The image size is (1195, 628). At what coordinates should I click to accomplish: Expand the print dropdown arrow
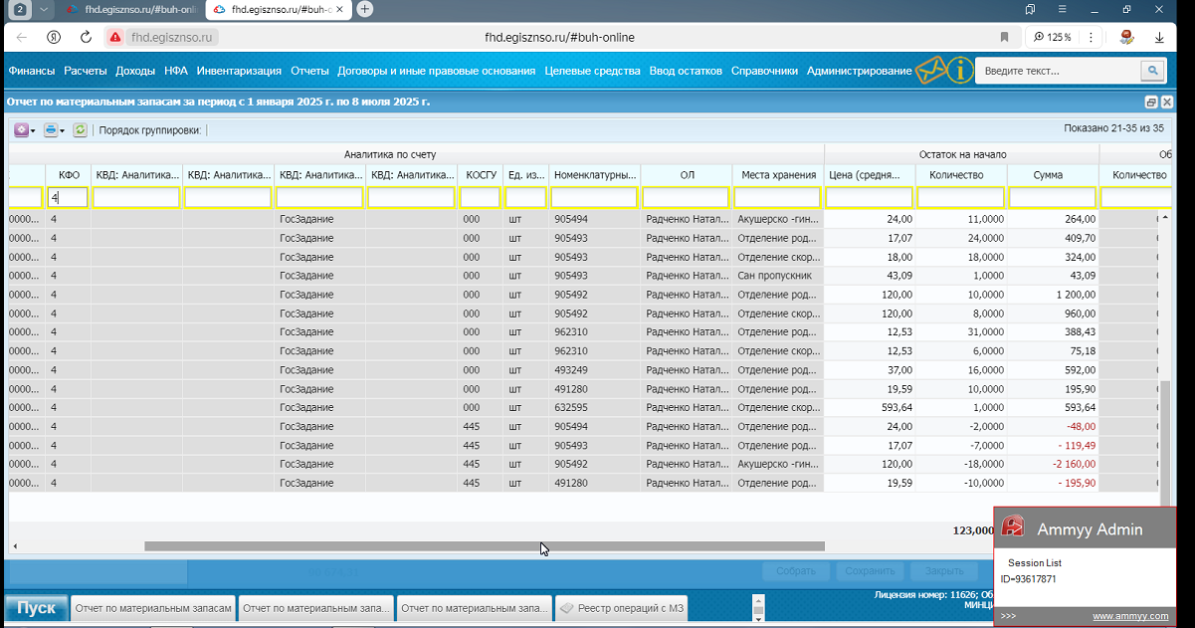[62, 130]
